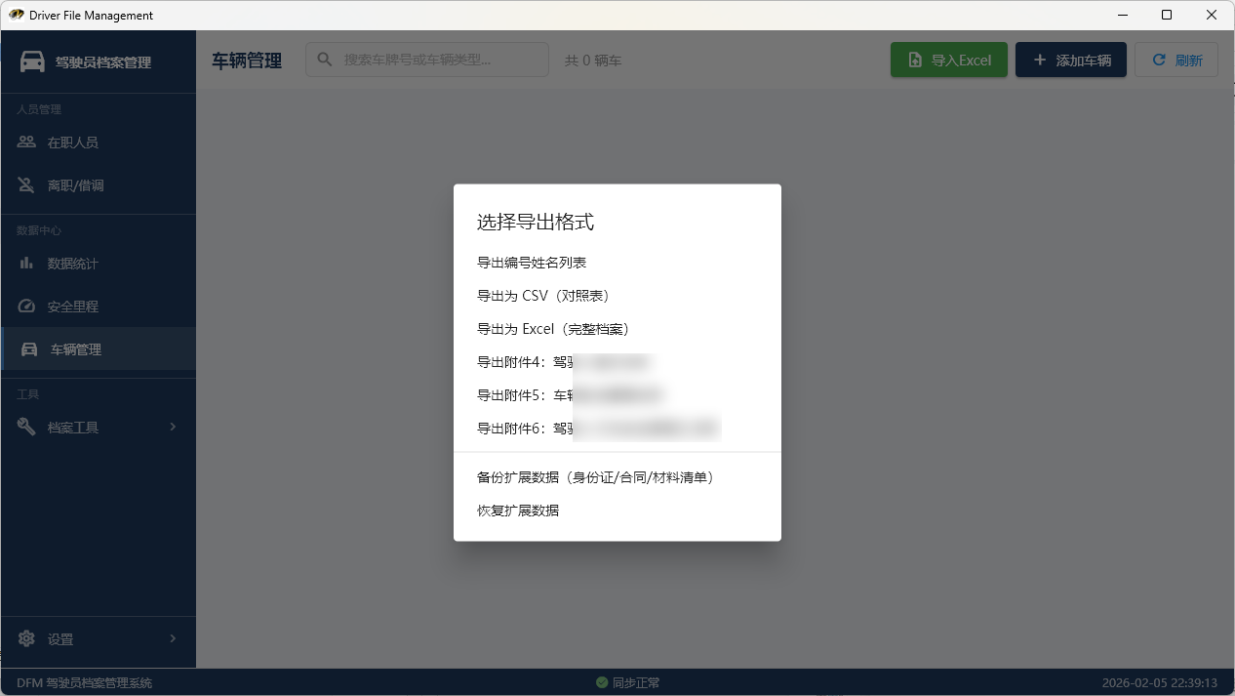
Task: Expand the 设置 chevron arrow
Action: pos(173,638)
